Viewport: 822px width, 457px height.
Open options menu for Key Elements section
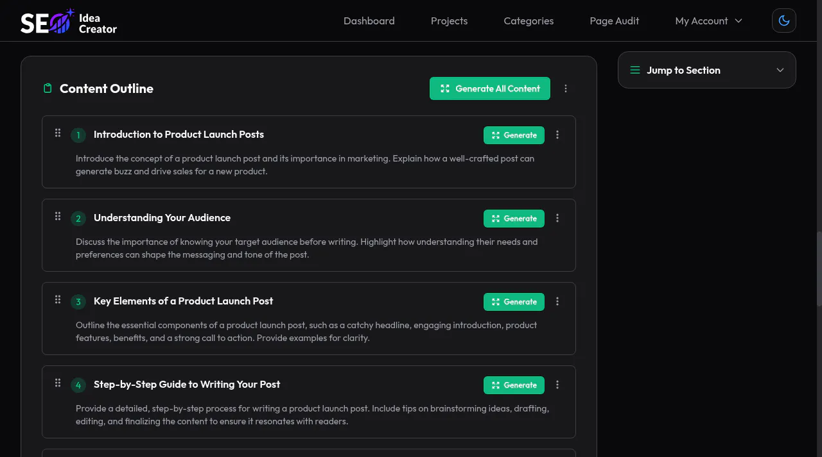click(x=557, y=301)
